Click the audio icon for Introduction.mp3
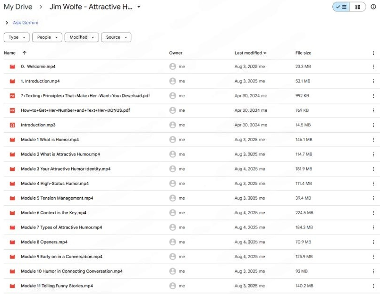Image resolution: width=380 pixels, height=294 pixels. 12,125
